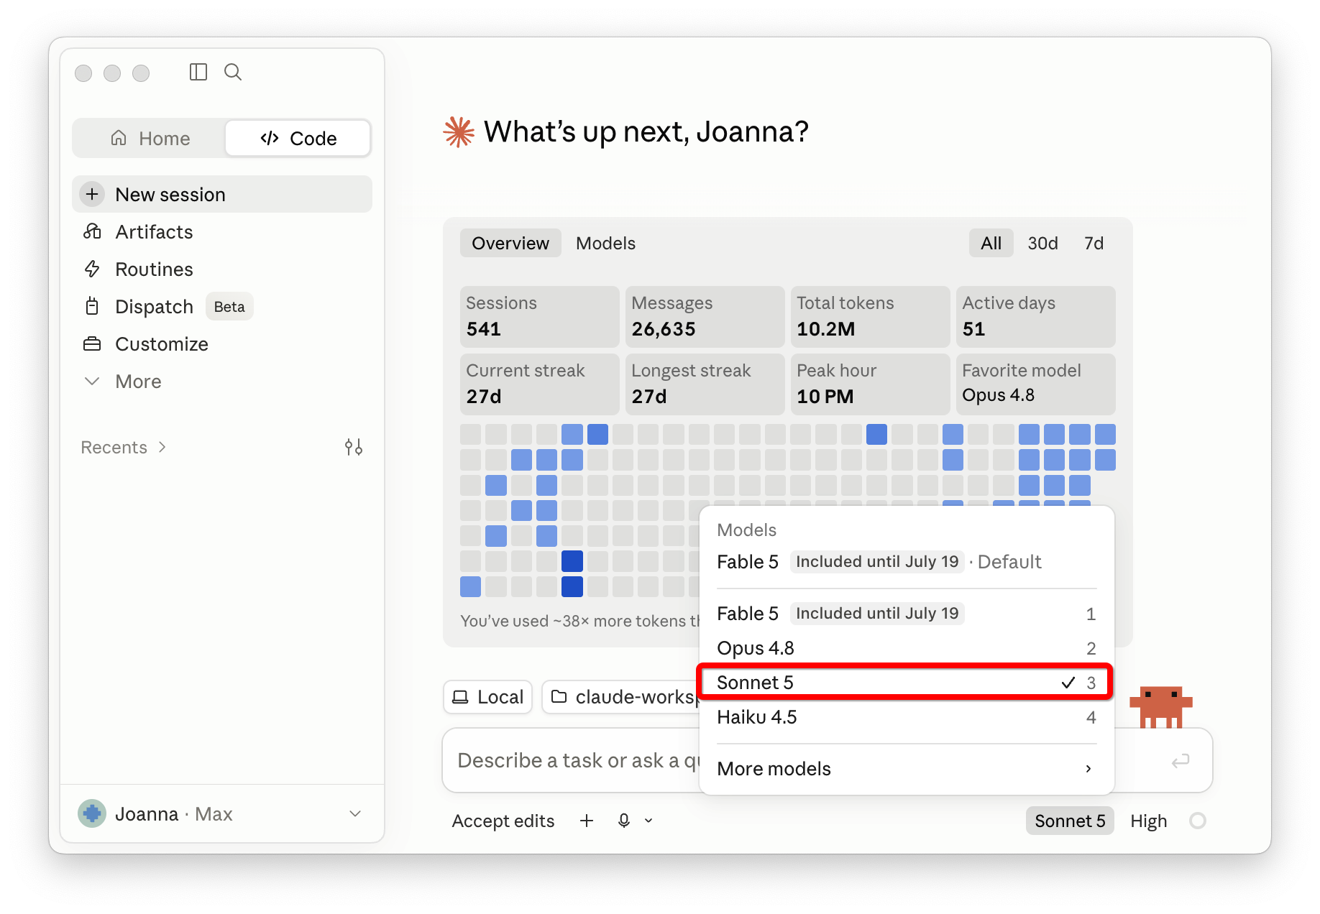Switch to the Home view
The width and height of the screenshot is (1320, 914).
tap(150, 138)
